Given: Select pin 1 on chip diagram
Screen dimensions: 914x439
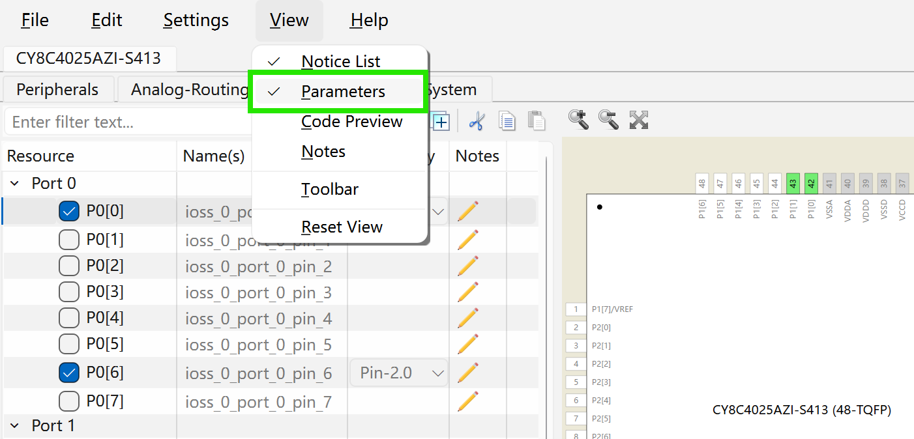Looking at the screenshot, I should point(576,309).
